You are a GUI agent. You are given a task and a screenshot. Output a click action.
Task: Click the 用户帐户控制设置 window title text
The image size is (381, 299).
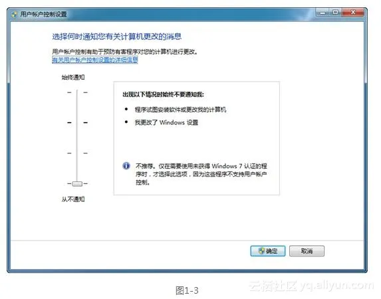click(43, 14)
